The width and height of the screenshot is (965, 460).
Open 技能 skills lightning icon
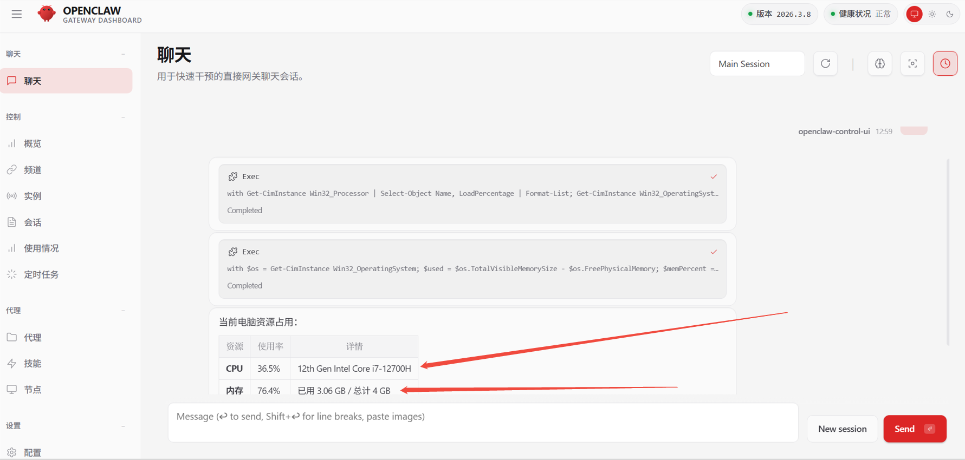(x=12, y=364)
